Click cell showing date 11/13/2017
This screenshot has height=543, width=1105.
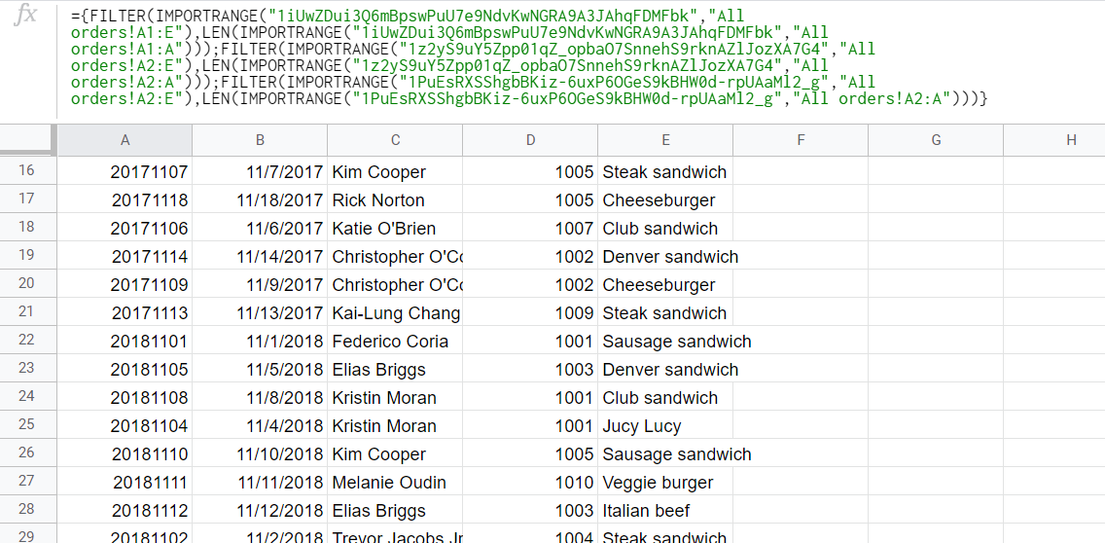click(x=260, y=312)
